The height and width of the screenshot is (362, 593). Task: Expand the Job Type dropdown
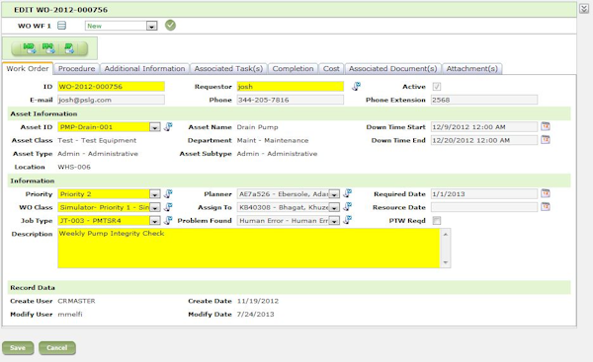[x=155, y=221]
